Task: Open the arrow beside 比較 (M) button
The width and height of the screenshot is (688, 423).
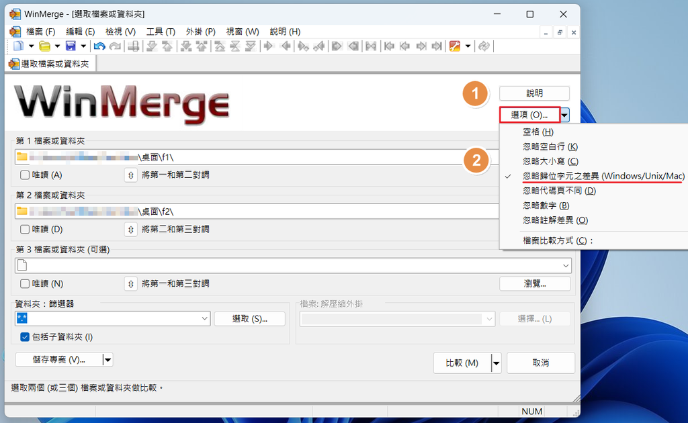Action: coord(497,363)
